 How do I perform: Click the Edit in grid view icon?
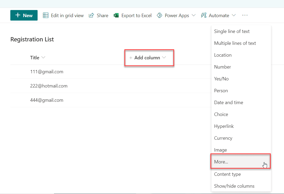tap(45, 15)
